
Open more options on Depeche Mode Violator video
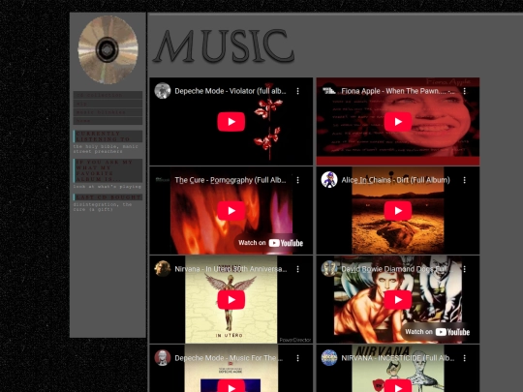(298, 91)
